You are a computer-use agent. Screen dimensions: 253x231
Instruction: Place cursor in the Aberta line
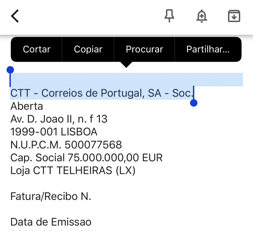(27, 106)
